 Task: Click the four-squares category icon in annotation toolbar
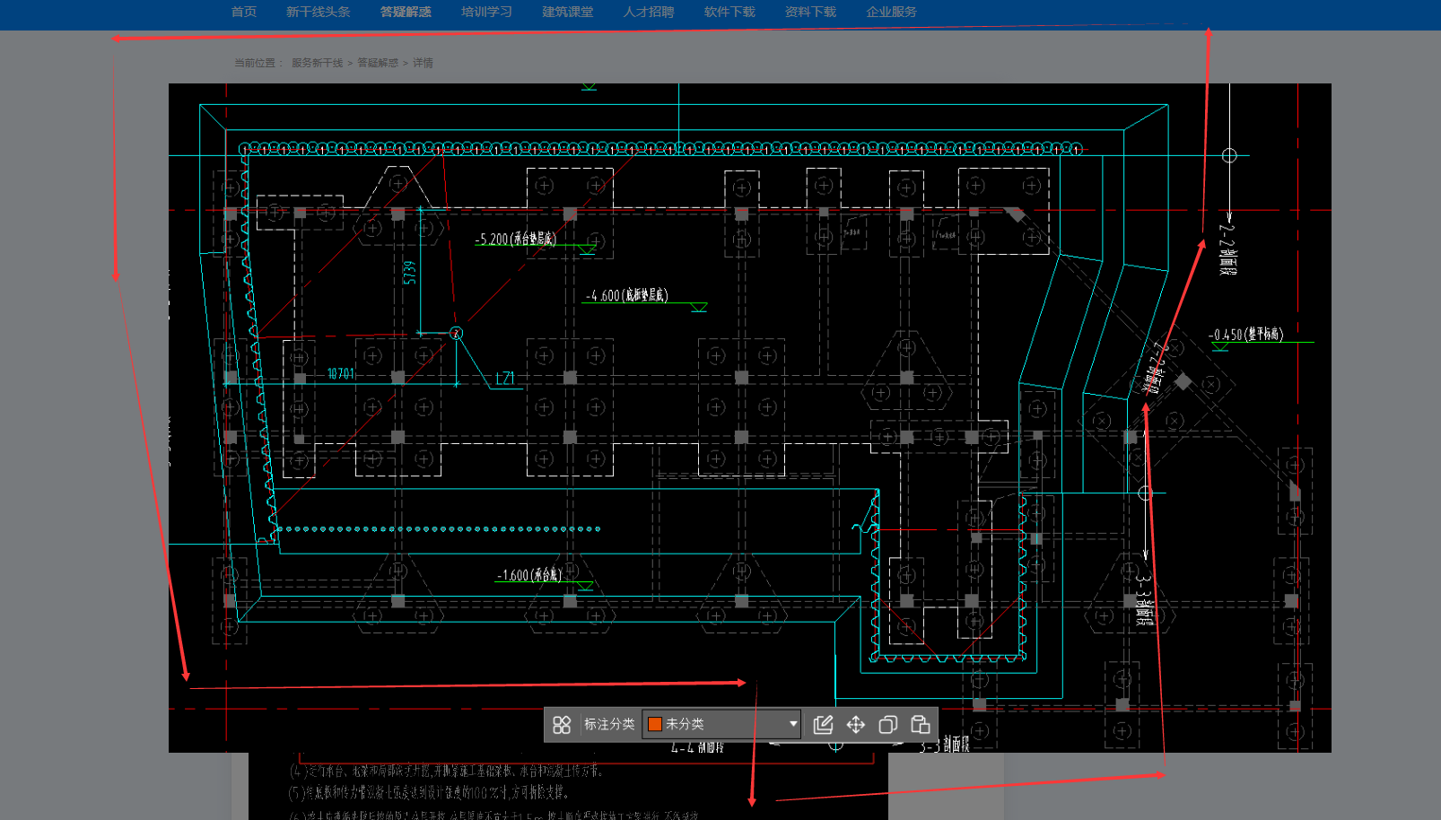562,724
